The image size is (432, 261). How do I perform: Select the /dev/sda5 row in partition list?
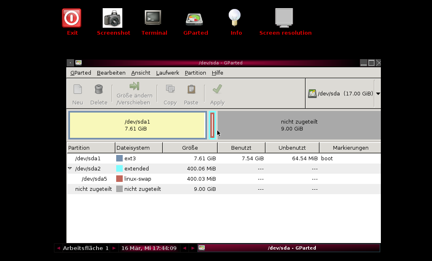click(223, 179)
